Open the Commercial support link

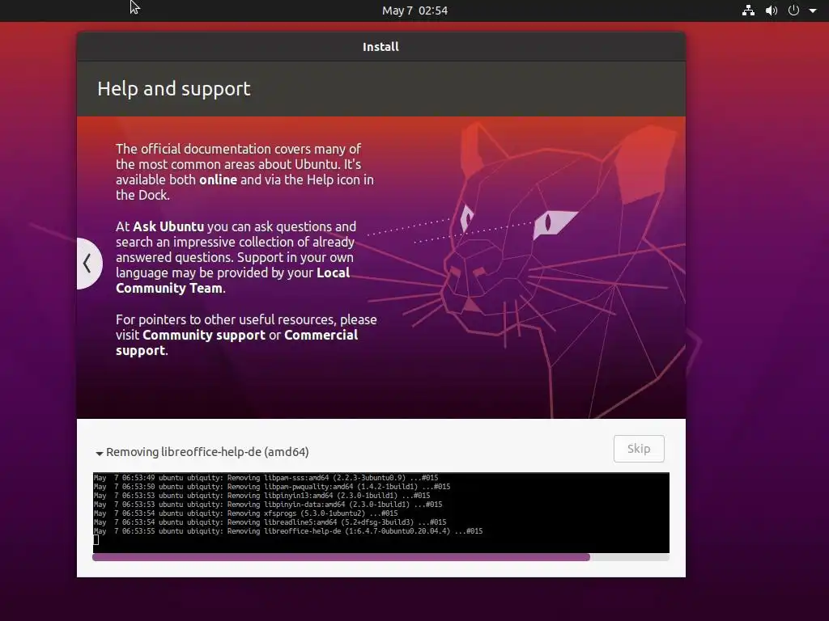tap(237, 343)
